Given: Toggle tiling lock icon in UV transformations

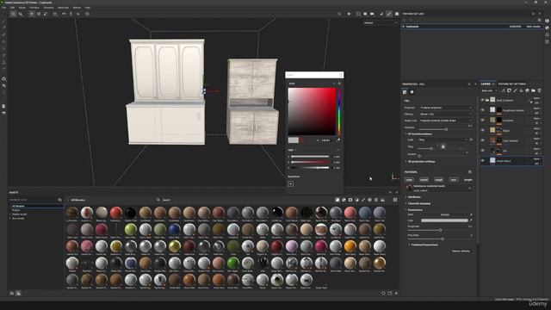Looking at the screenshot, I should (443, 146).
